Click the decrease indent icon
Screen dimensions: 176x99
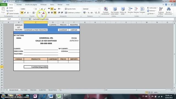[x=59, y=13]
